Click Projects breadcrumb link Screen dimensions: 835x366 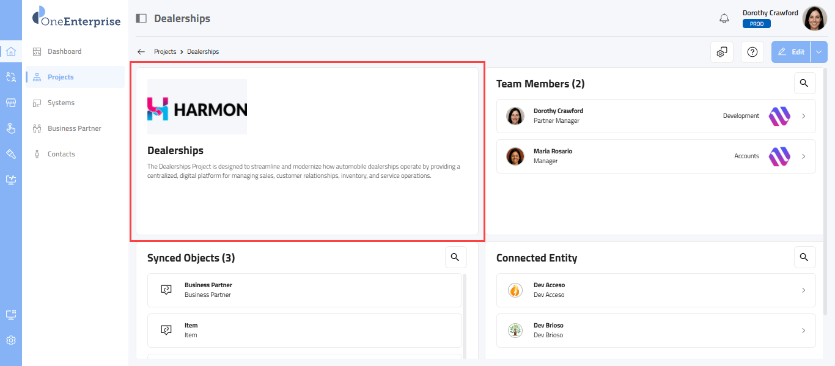[x=165, y=52]
